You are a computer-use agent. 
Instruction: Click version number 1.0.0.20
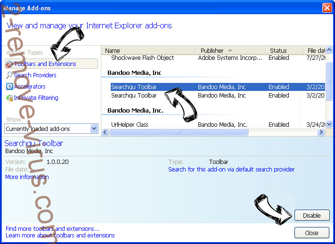(57, 162)
